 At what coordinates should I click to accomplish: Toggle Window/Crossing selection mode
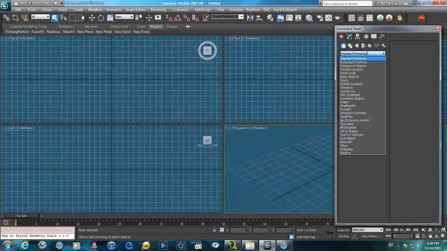[81, 18]
